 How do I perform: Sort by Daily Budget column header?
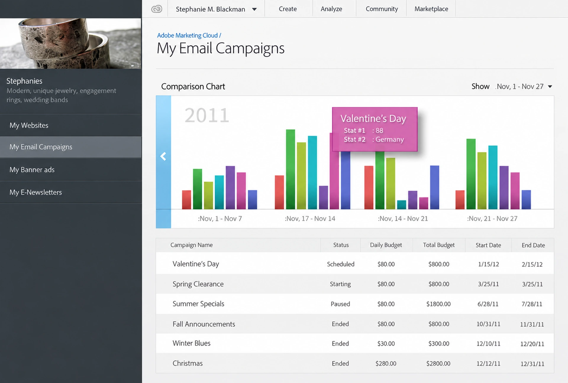tap(386, 245)
